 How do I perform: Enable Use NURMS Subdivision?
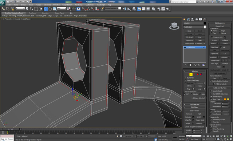211,94
